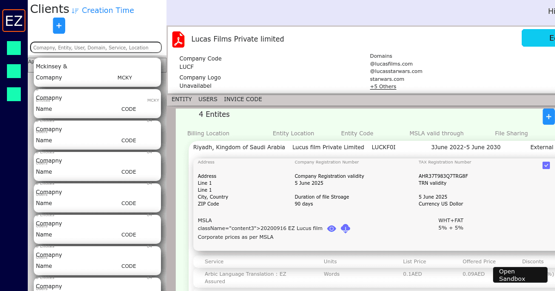The width and height of the screenshot is (555, 291).
Task: Click the Lucus film Private Limited entity name
Action: (328, 147)
